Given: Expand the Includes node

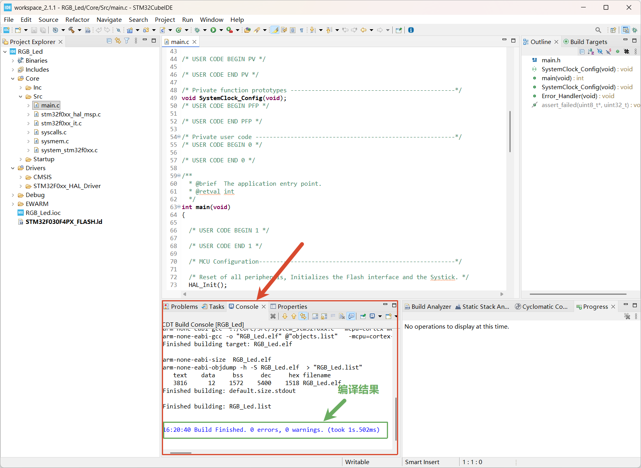Looking at the screenshot, I should (x=12, y=69).
